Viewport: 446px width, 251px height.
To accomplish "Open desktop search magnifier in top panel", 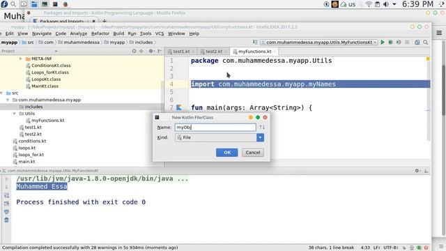I will tap(13, 4).
